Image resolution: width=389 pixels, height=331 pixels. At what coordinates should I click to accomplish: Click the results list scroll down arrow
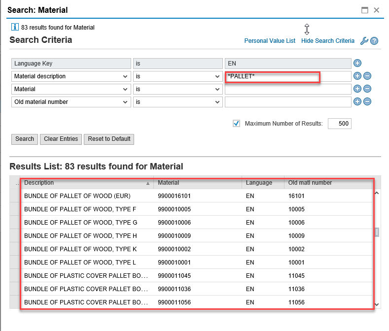[377, 304]
